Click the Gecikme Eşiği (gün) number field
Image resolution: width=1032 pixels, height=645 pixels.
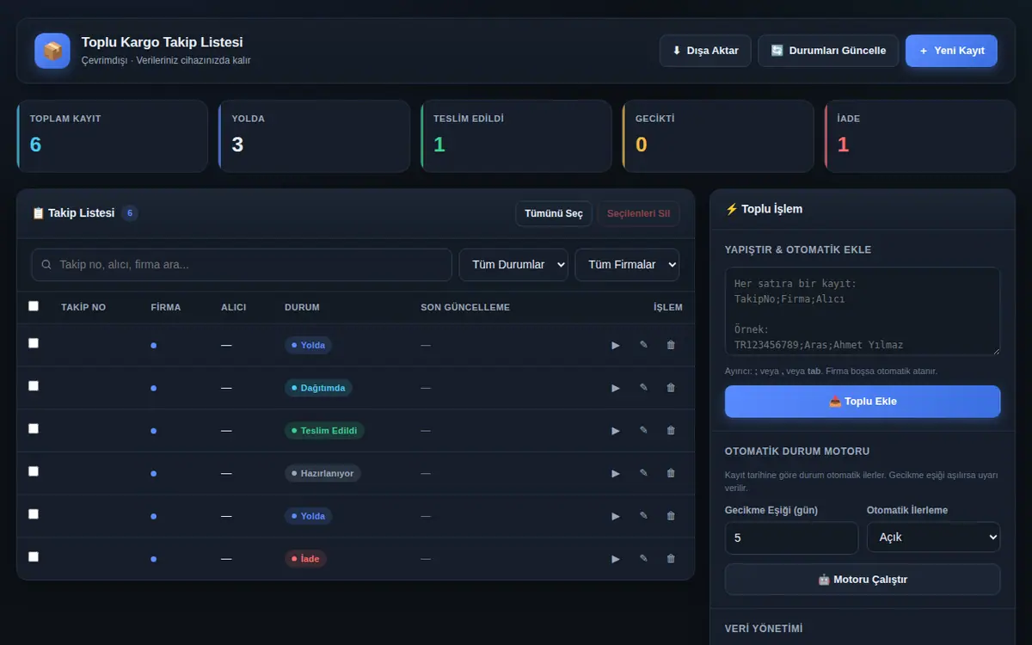[791, 537]
